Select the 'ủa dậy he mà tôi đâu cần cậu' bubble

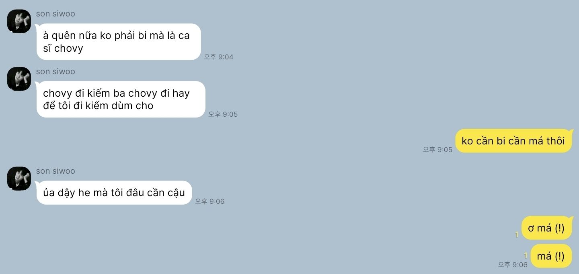pyautogui.click(x=114, y=193)
